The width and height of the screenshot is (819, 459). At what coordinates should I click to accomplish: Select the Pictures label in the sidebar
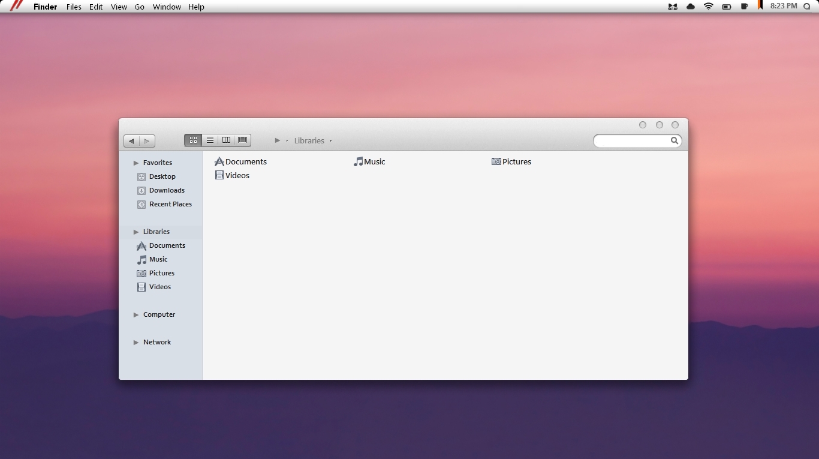coord(162,273)
